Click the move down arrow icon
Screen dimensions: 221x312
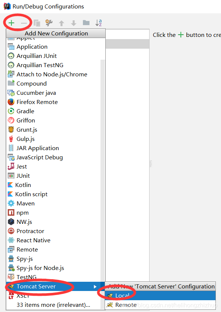[x=74, y=23]
